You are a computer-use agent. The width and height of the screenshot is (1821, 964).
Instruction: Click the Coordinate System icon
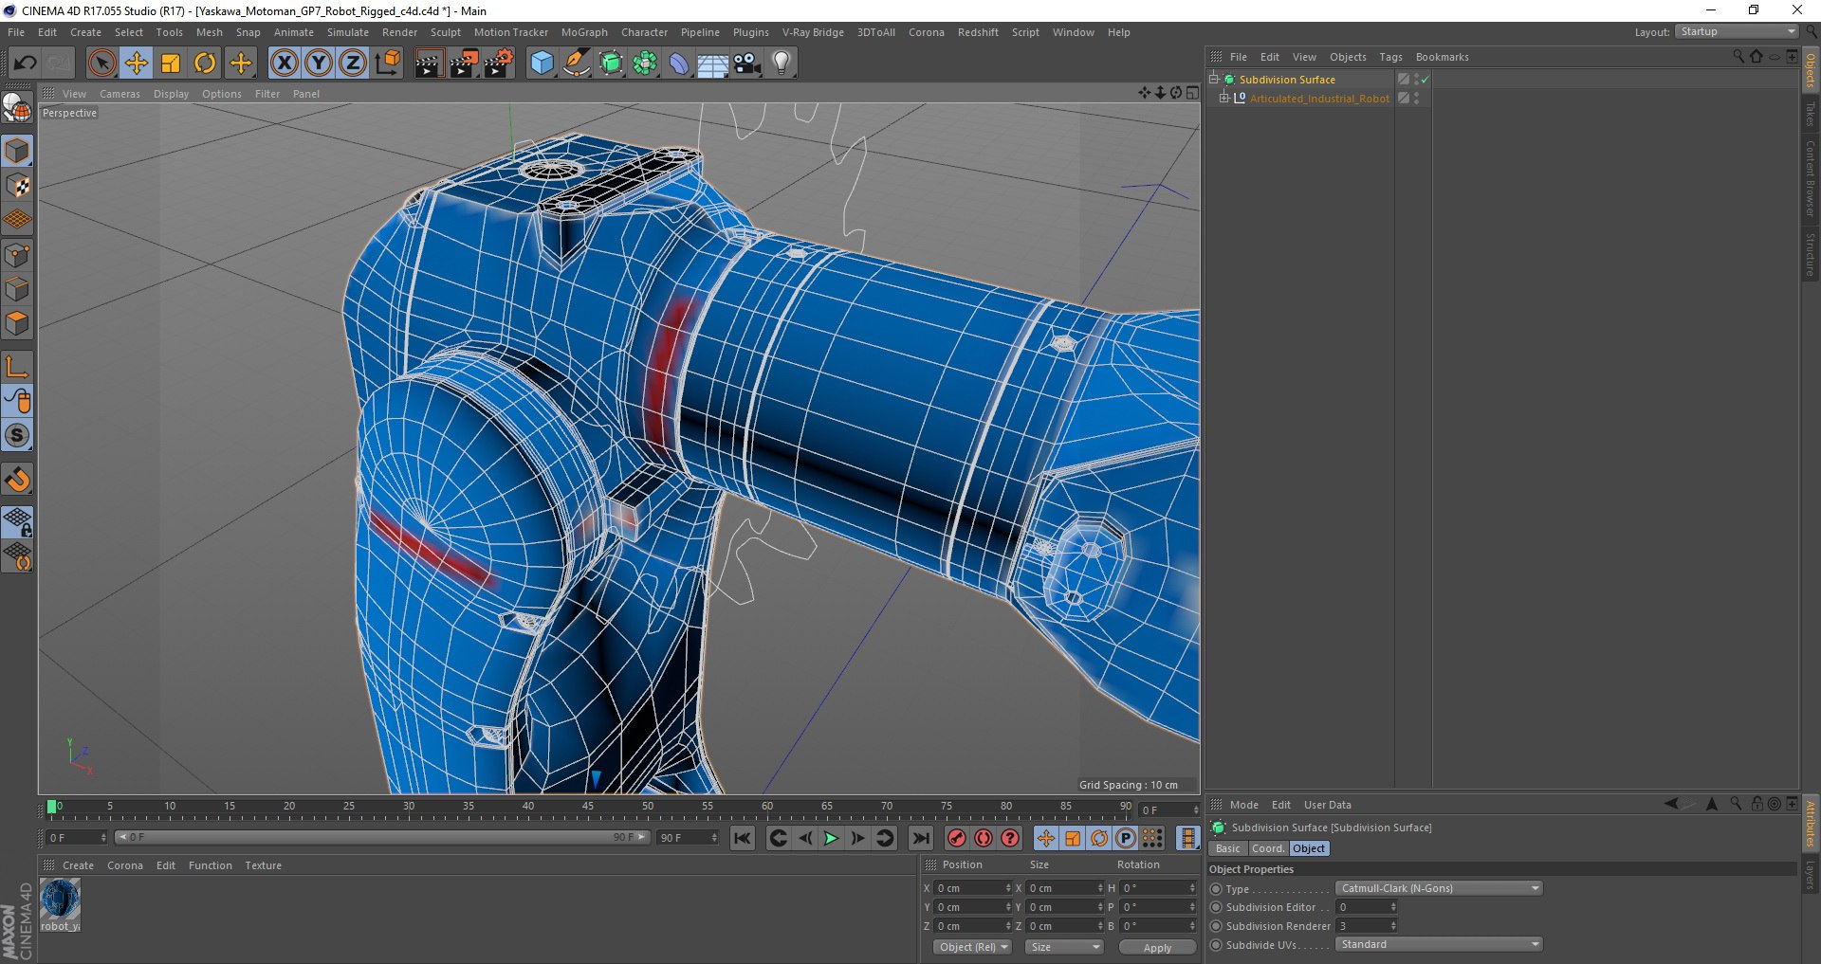[388, 64]
